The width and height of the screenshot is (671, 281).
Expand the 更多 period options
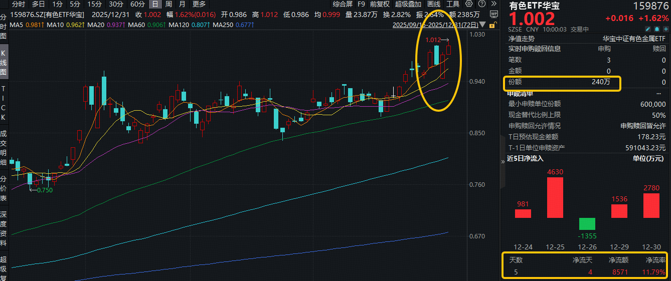pyautogui.click(x=199, y=4)
